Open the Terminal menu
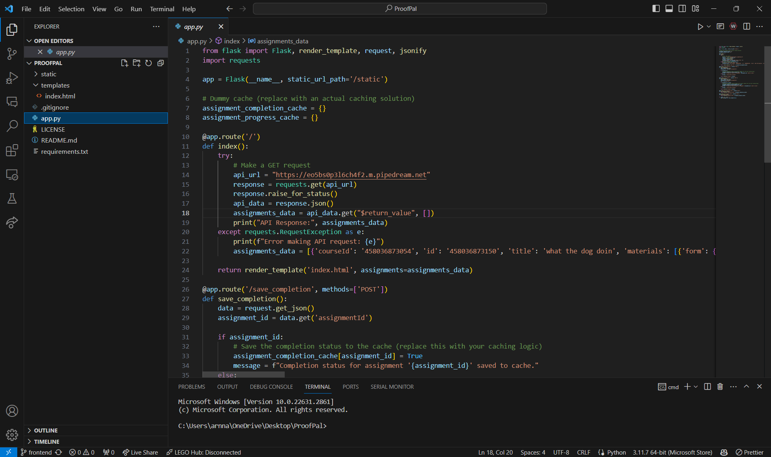Screen dimensions: 771x457 162,8
